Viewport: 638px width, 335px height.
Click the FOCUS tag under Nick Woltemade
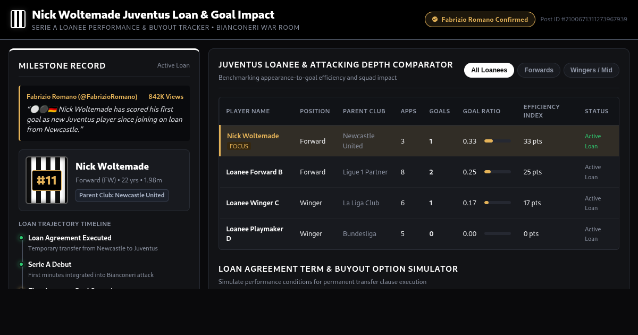coord(239,146)
